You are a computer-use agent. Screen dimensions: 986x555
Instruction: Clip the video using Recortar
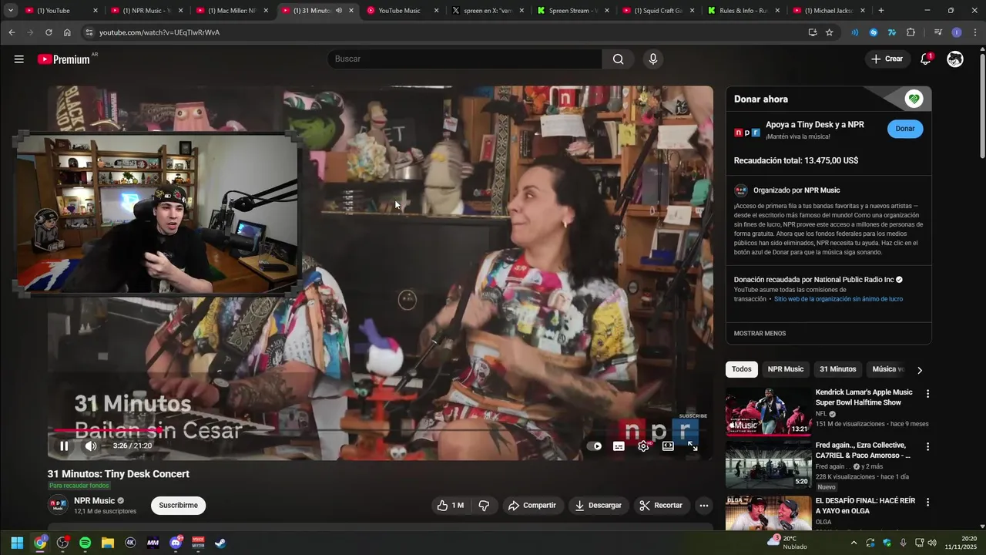pyautogui.click(x=661, y=506)
